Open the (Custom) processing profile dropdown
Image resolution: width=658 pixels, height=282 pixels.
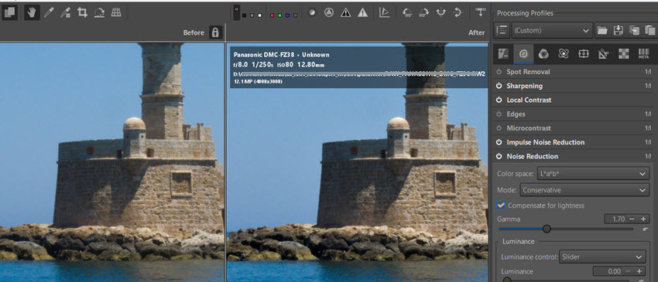point(552,30)
